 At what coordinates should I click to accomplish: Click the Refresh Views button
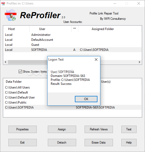[99, 129]
